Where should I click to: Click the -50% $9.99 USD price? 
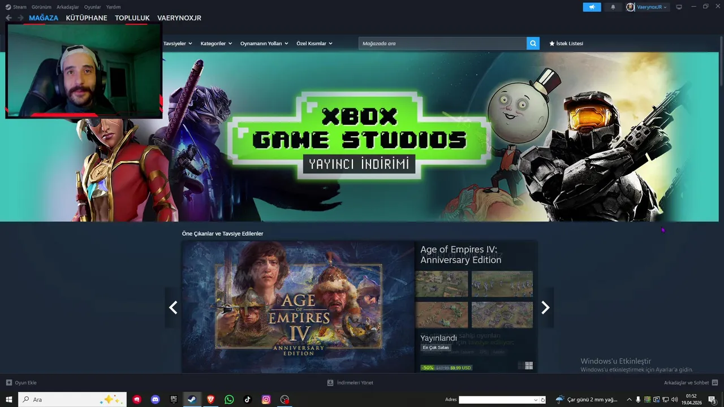[x=446, y=367]
